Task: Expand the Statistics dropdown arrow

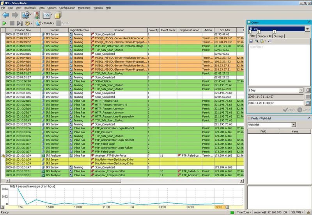Action: coord(42,23)
